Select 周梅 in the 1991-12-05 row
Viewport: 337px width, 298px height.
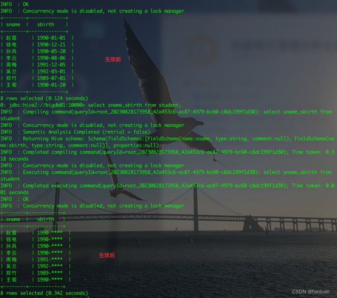pos(11,65)
